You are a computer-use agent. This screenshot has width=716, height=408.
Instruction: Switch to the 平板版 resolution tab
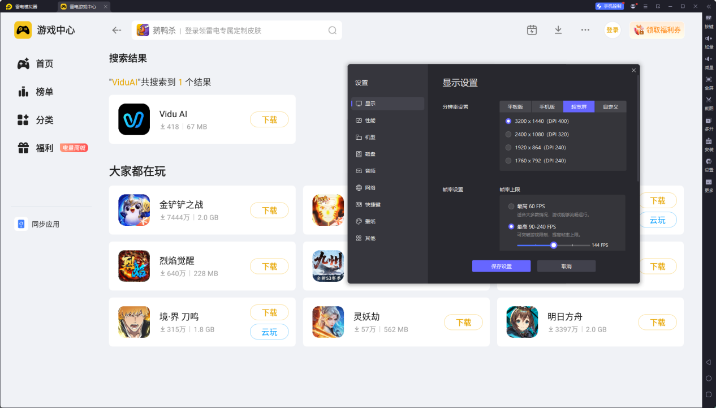click(515, 106)
